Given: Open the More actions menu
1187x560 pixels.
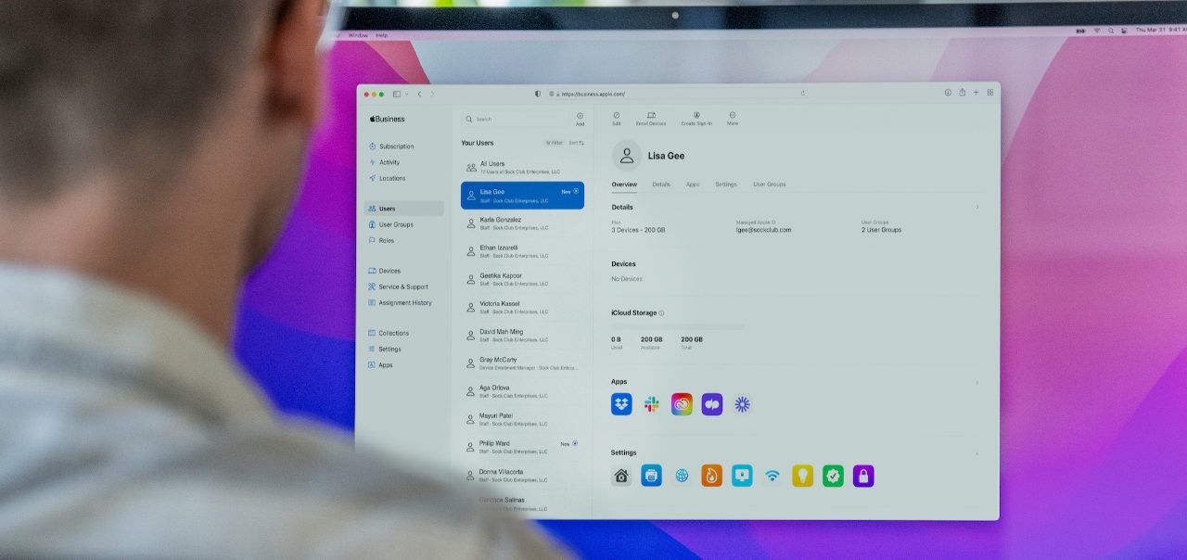Looking at the screenshot, I should [733, 118].
